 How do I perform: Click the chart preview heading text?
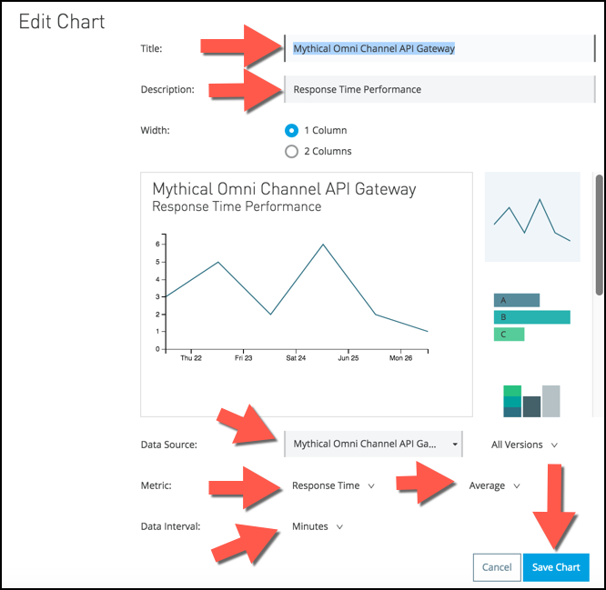(284, 189)
